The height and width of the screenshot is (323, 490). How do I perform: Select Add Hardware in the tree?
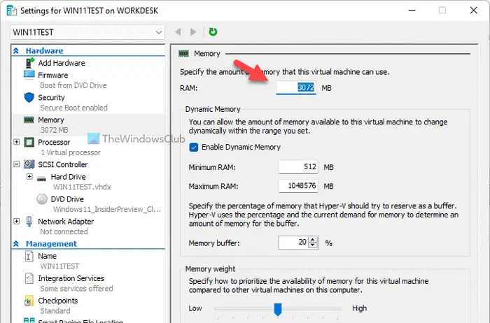[x=62, y=63]
